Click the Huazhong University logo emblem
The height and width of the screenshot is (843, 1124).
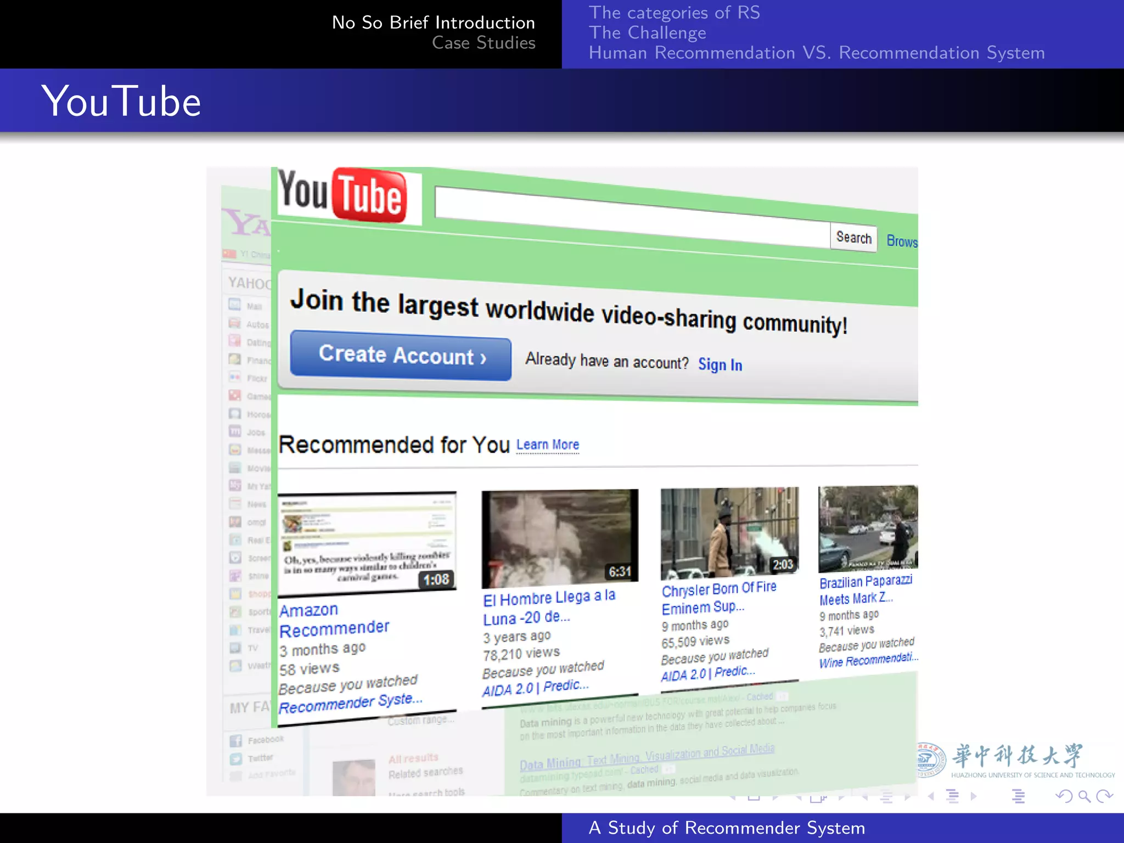(930, 760)
